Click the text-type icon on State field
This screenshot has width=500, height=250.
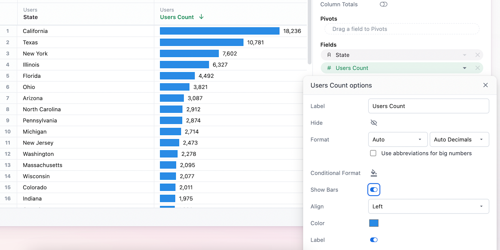(329, 55)
